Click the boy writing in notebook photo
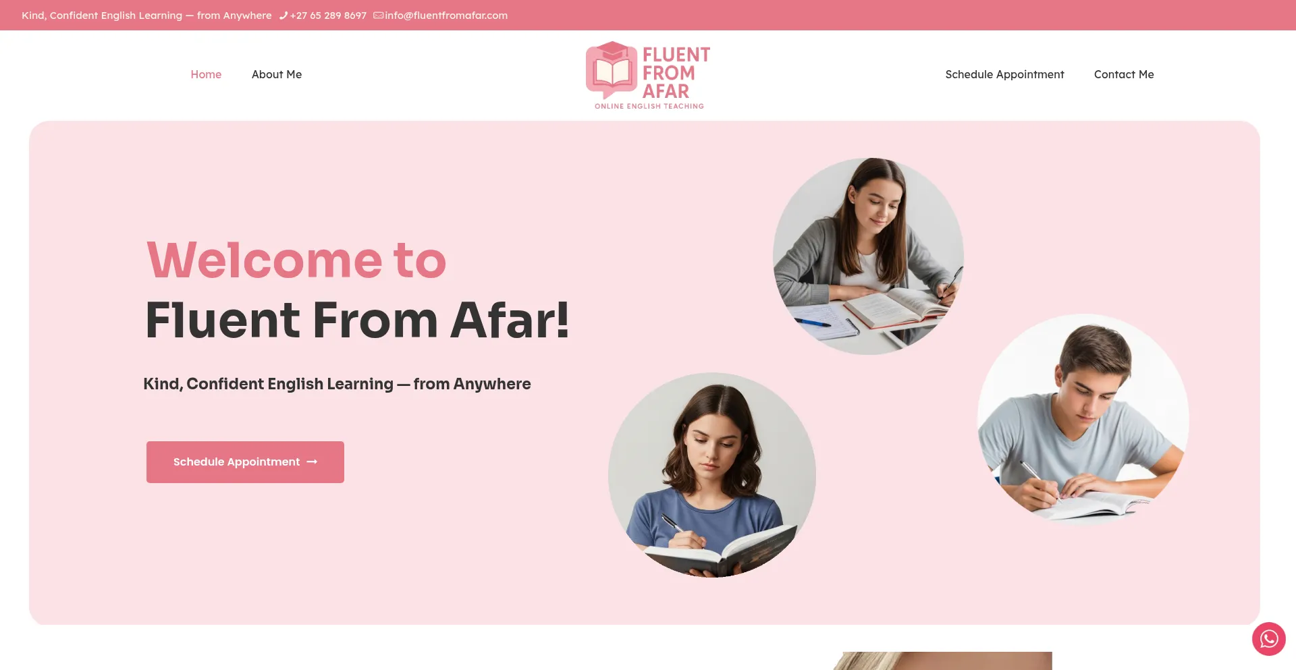The height and width of the screenshot is (670, 1296). coord(1083,418)
